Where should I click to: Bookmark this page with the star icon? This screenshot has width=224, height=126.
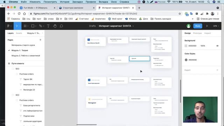(x=180, y=14)
